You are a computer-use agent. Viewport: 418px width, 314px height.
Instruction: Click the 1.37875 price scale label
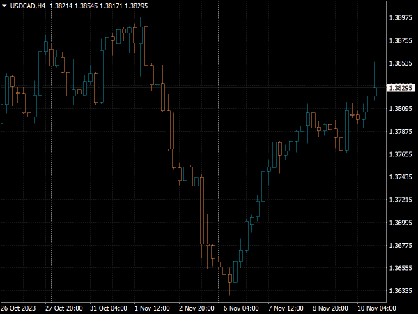coord(401,132)
